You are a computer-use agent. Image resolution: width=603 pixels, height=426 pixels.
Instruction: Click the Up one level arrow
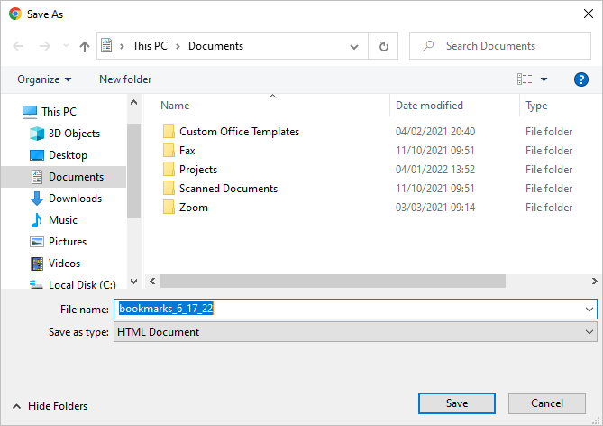(85, 46)
